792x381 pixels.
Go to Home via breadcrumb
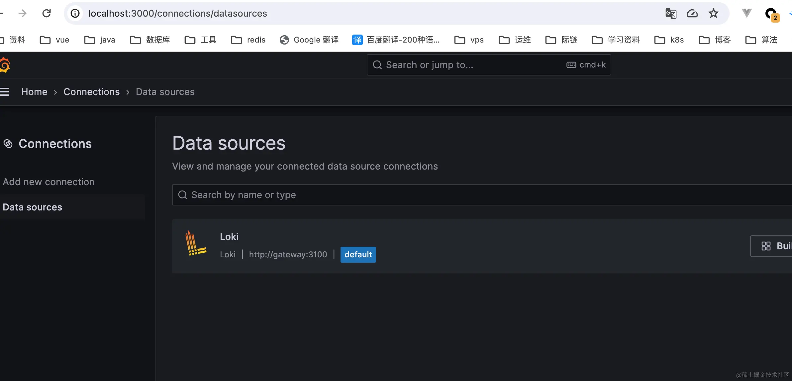[x=34, y=92]
